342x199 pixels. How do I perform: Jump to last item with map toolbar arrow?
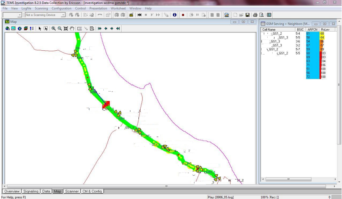[x=118, y=28]
